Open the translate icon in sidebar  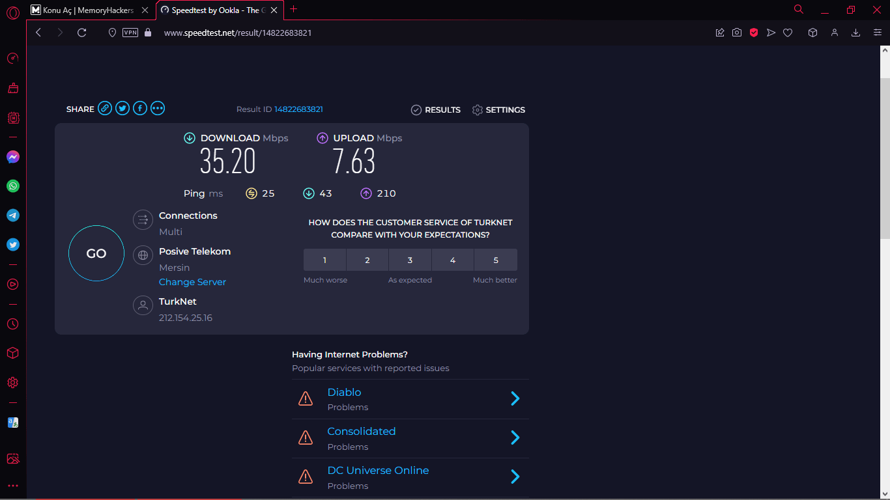(x=13, y=423)
